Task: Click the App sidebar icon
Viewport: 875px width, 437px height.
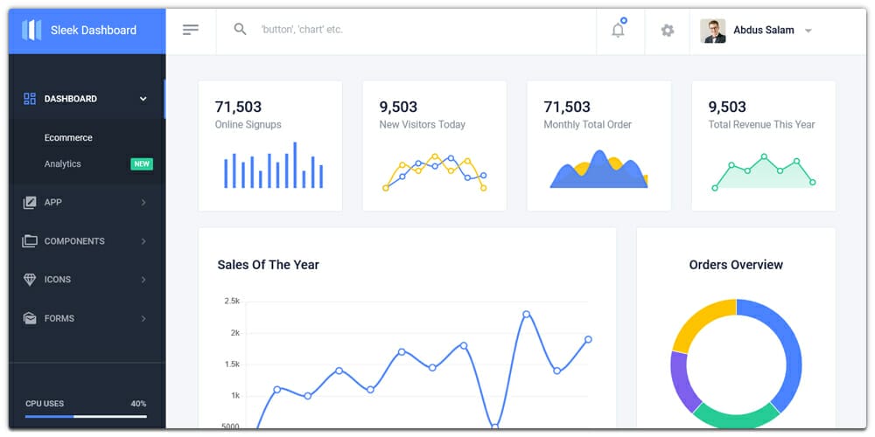Action: (30, 203)
